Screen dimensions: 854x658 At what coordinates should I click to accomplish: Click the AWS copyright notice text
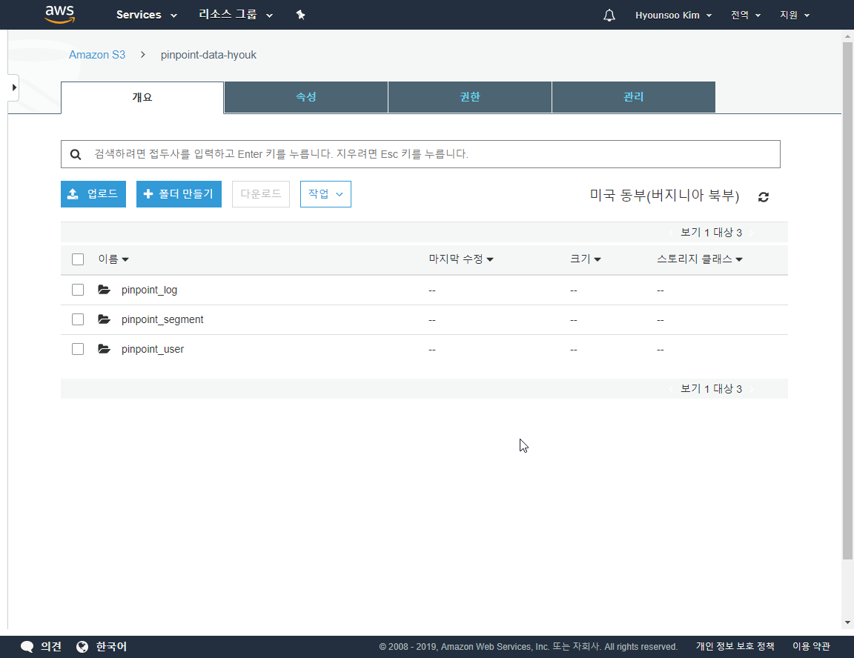pos(529,647)
